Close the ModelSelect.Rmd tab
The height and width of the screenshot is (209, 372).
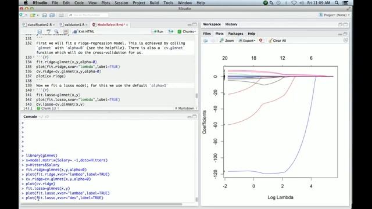(x=127, y=24)
